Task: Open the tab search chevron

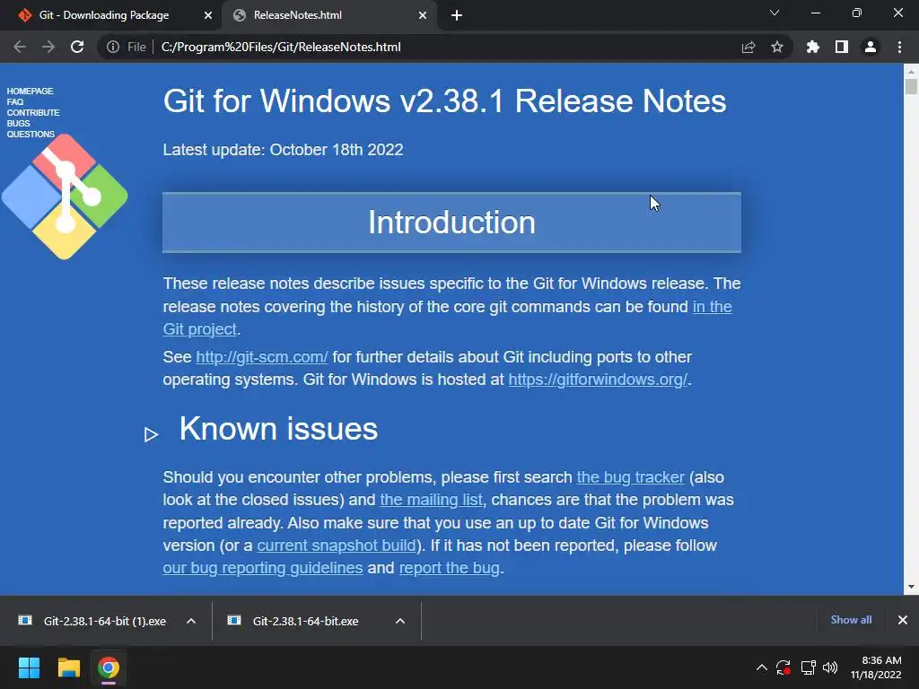Action: coord(775,13)
